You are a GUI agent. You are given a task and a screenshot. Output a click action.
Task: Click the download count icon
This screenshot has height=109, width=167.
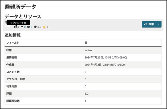click(x=15, y=27)
